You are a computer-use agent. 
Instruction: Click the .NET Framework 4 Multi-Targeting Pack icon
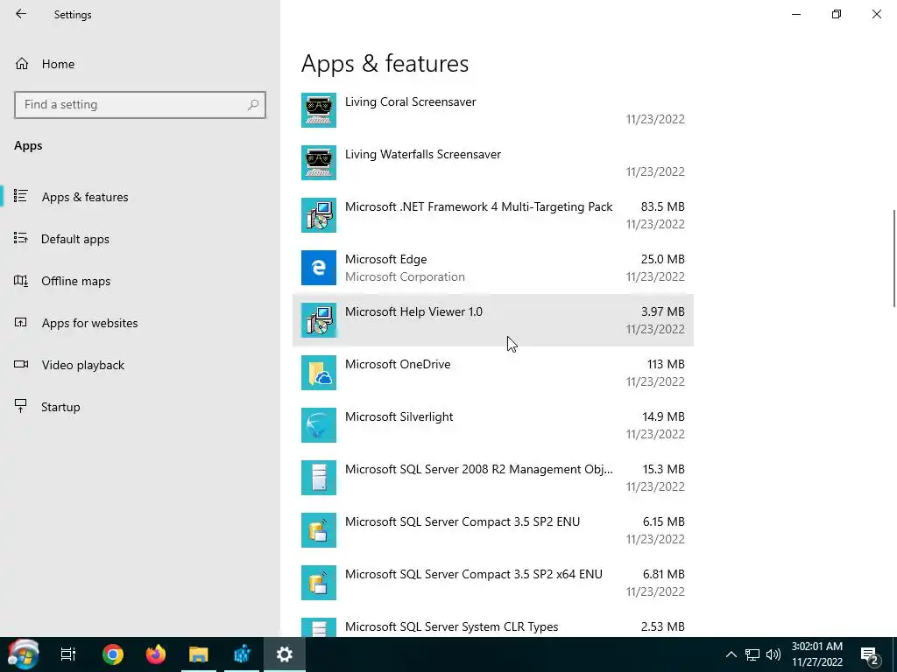(319, 215)
